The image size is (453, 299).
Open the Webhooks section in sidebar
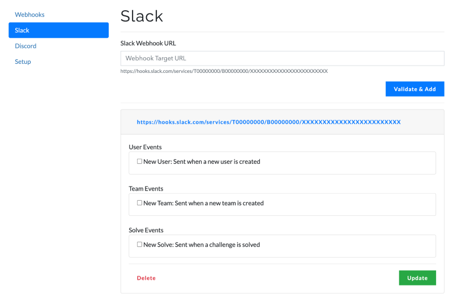(29, 14)
